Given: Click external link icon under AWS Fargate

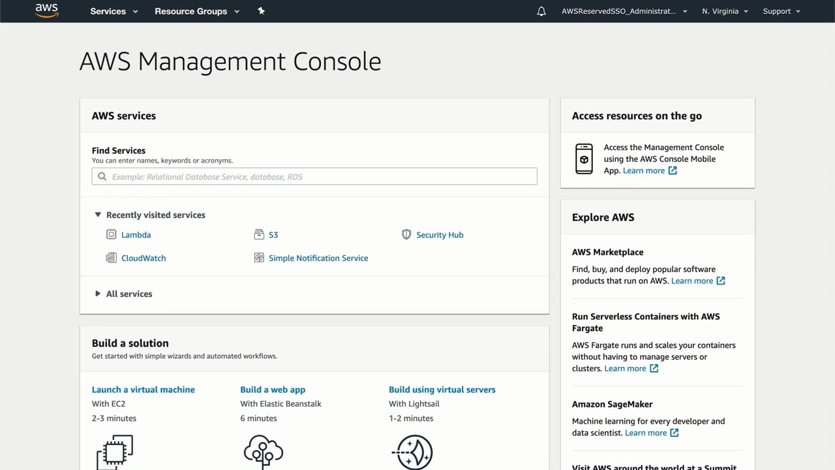Looking at the screenshot, I should [654, 368].
